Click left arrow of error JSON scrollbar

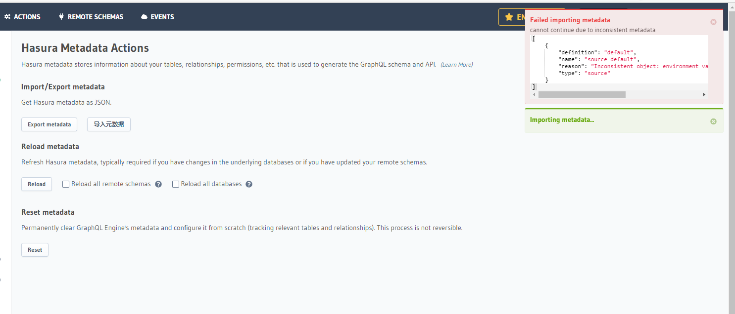(x=535, y=94)
